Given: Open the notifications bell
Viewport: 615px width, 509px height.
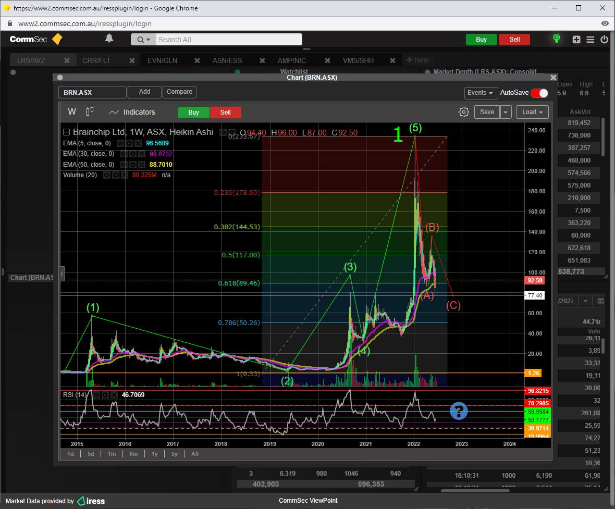Looking at the screenshot, I should [109, 39].
